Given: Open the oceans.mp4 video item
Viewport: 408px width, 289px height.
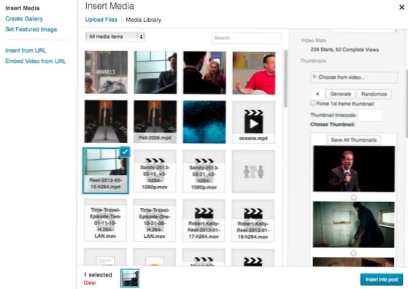Looking at the screenshot, I should (253, 123).
